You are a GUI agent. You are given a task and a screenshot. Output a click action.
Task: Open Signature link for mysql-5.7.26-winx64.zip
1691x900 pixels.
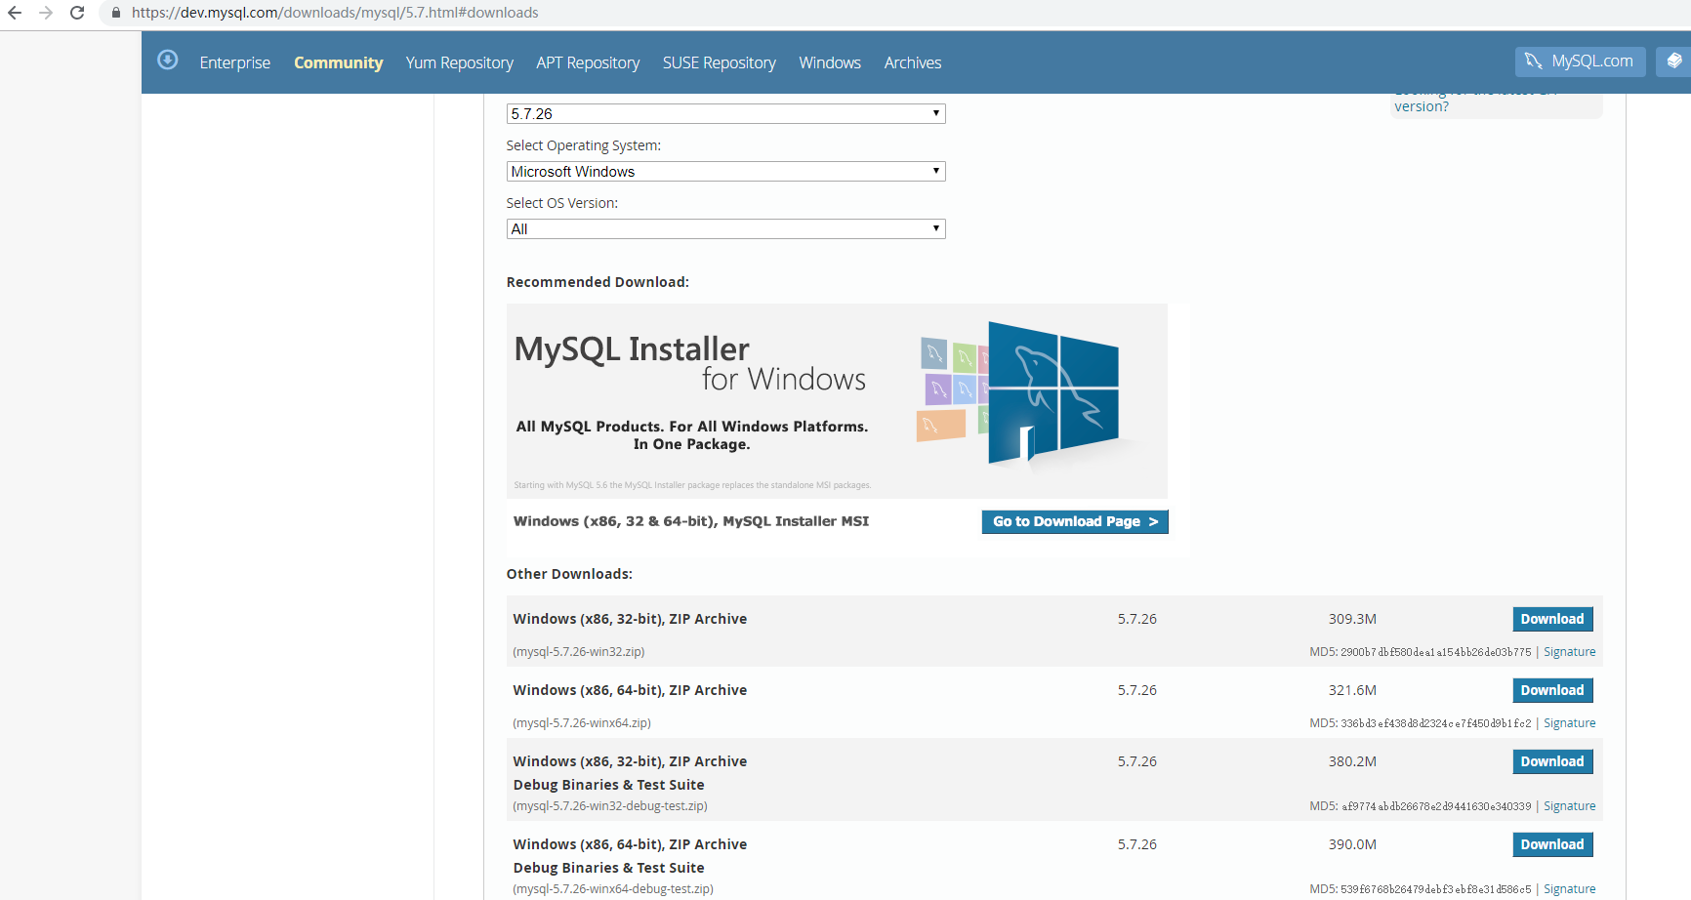1570,723
